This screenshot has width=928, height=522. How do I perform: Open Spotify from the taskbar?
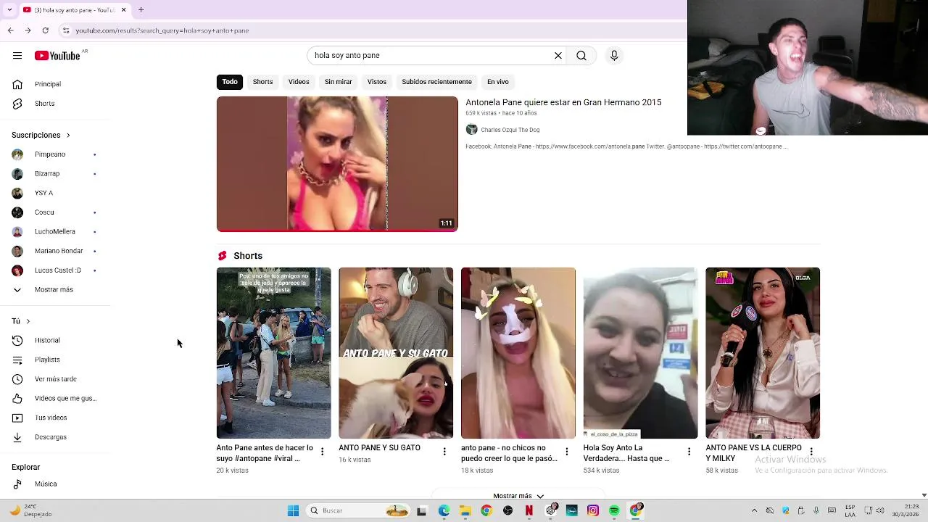click(x=614, y=510)
